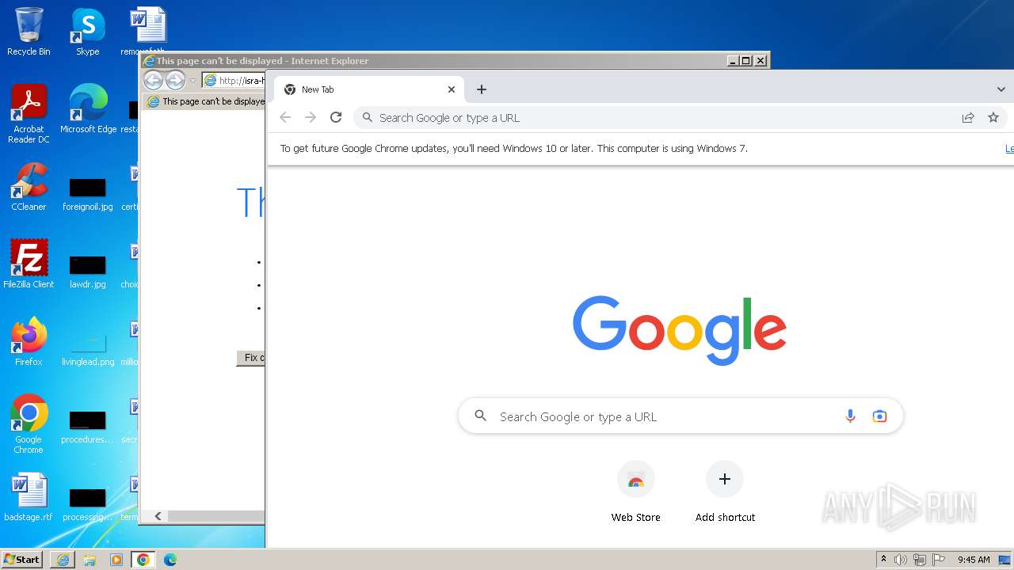This screenshot has height=570, width=1014.
Task: Open network status tray icon
Action: 920,560
